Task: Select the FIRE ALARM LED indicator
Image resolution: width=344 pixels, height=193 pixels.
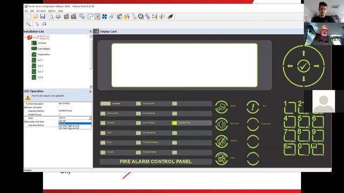Action: (103, 114)
